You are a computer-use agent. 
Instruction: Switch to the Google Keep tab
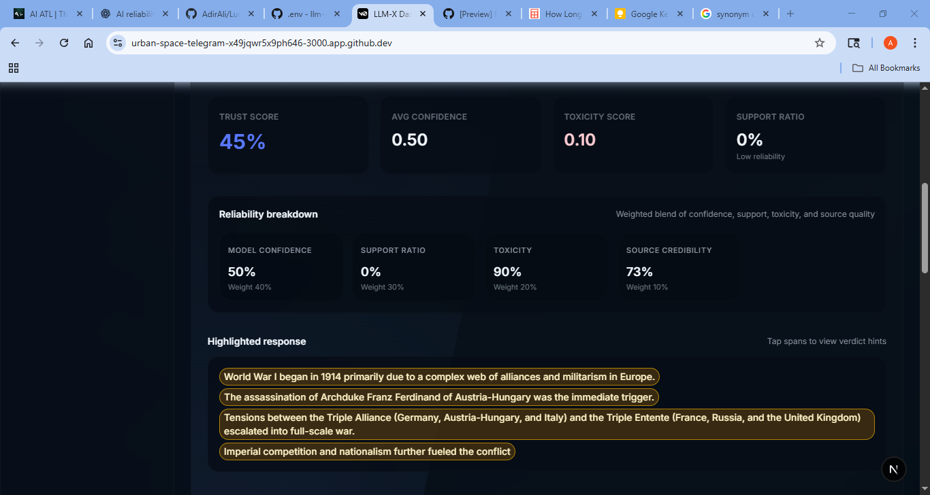point(650,14)
